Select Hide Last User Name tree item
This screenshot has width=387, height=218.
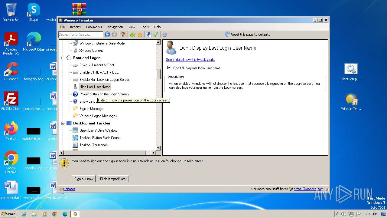click(x=95, y=87)
